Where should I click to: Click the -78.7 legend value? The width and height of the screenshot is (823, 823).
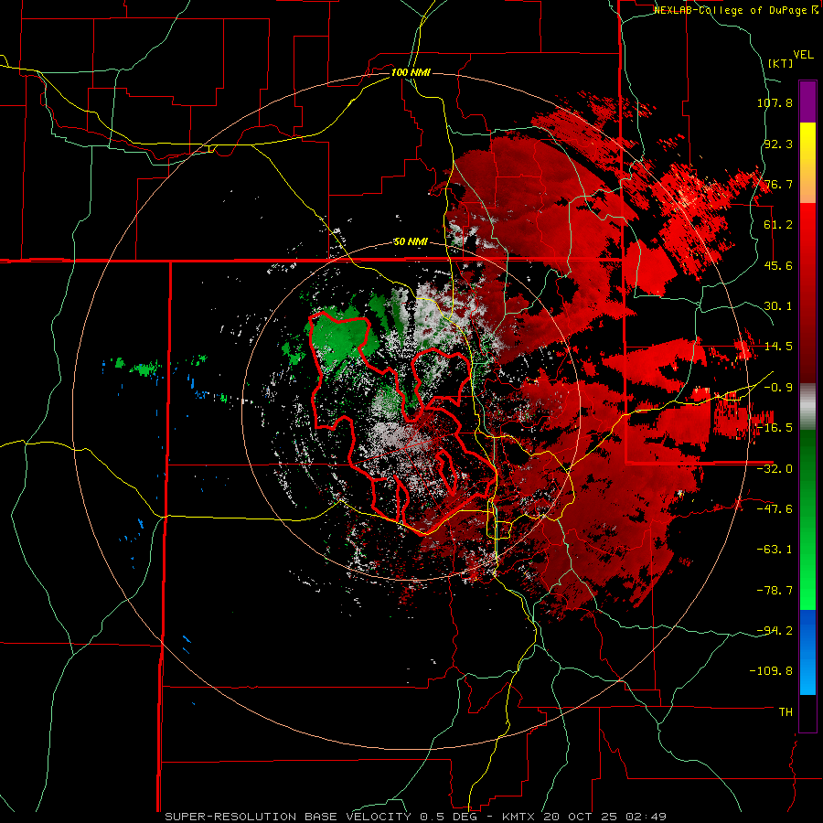775,591
